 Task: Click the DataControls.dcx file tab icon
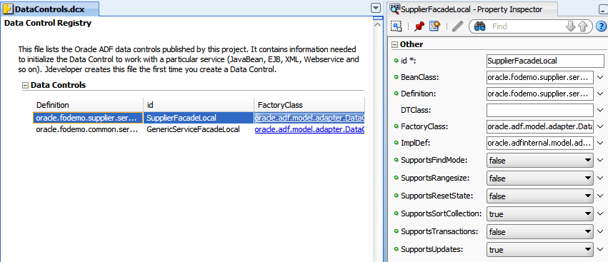click(8, 9)
